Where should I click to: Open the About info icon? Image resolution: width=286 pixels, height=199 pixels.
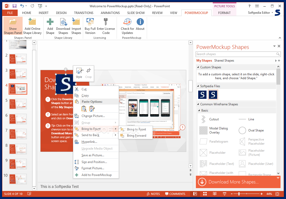[140, 22]
